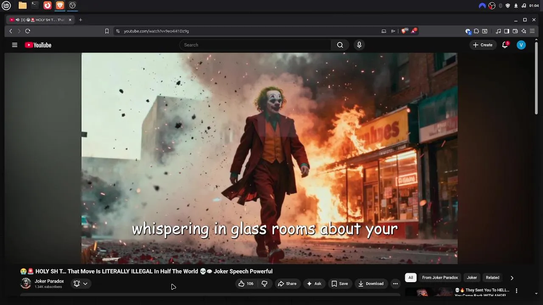
Task: Open the panel clock showing 01:04
Action: coord(534,6)
